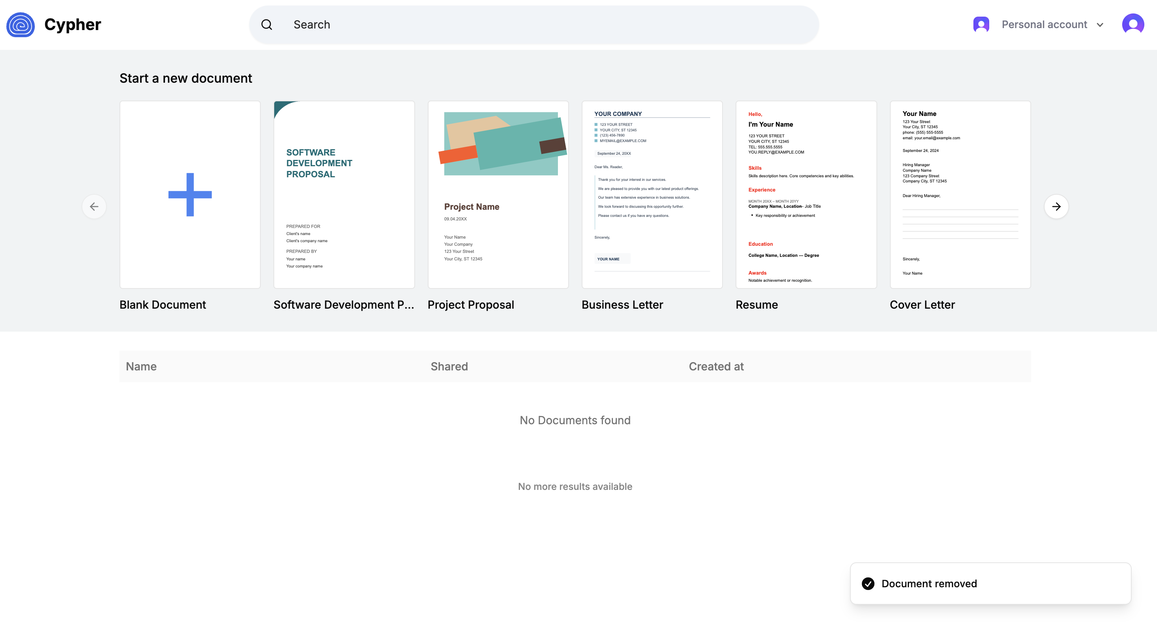Image resolution: width=1157 pixels, height=630 pixels.
Task: Pick the Cover Letter template
Action: pos(960,194)
